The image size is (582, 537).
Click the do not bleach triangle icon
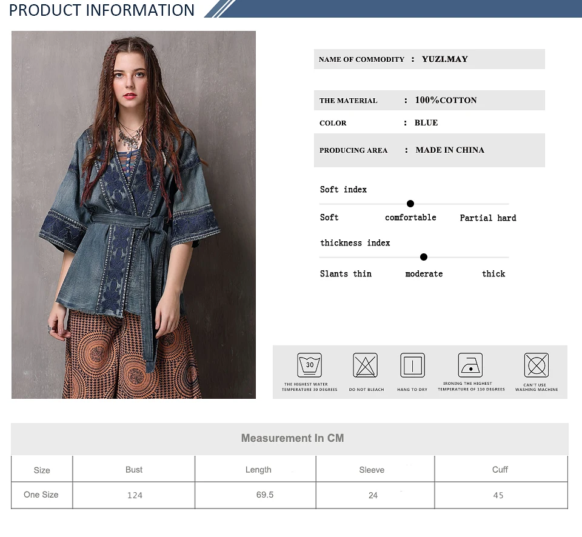point(365,365)
